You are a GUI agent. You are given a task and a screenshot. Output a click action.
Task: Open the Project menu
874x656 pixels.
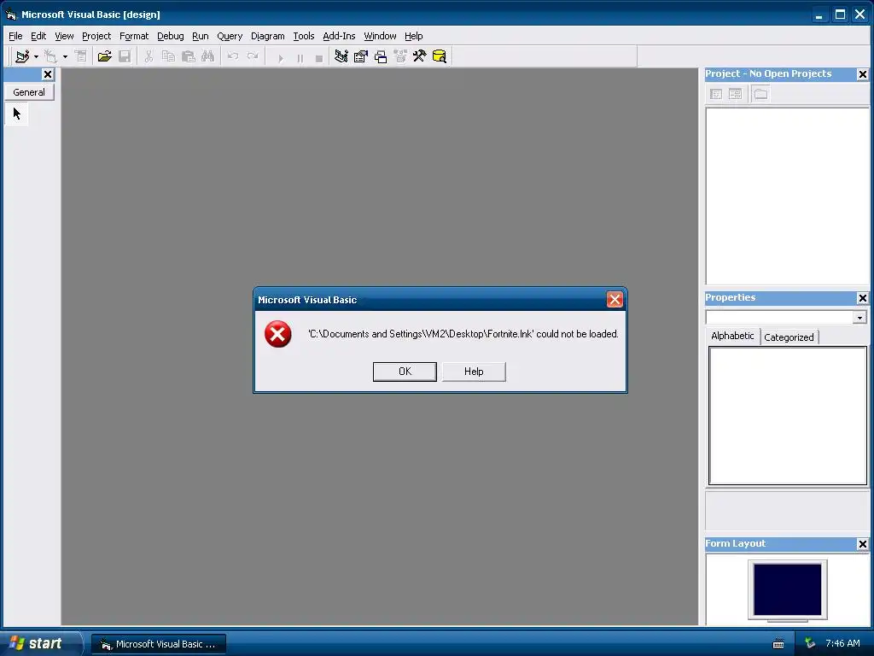[x=96, y=36]
